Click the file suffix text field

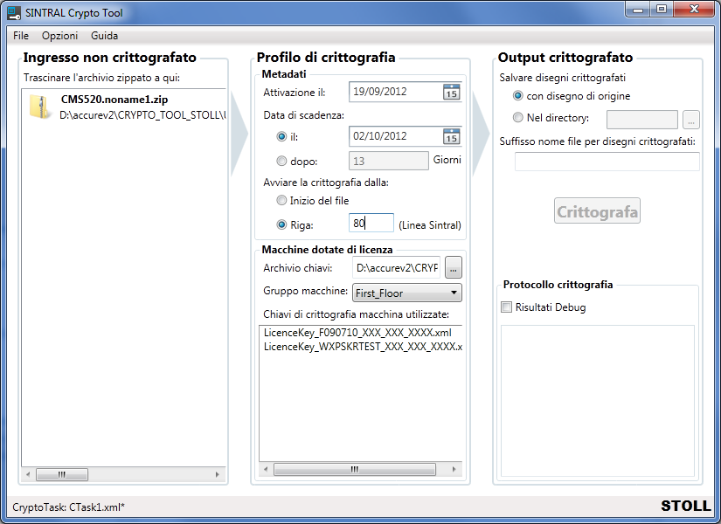click(607, 162)
